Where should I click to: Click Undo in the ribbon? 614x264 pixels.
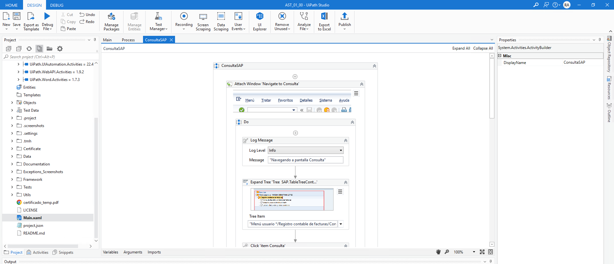tap(87, 15)
